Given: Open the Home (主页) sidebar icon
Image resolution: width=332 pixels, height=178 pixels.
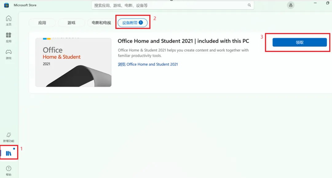Looking at the screenshot, I should (9, 21).
